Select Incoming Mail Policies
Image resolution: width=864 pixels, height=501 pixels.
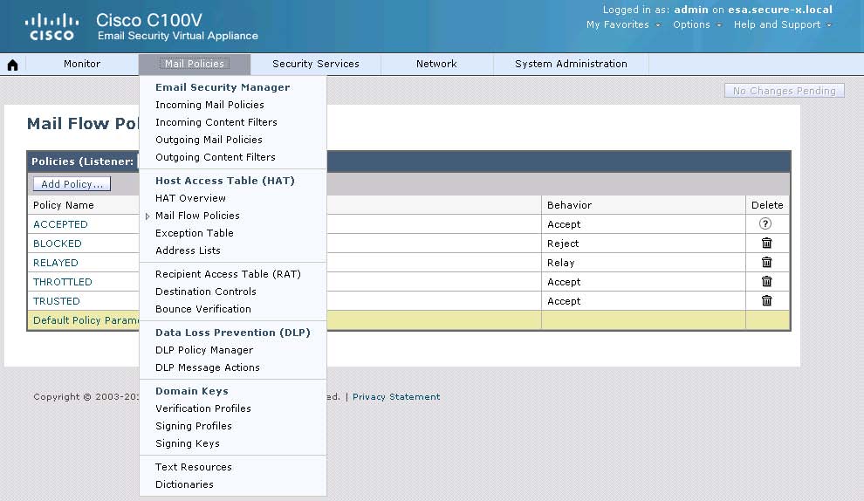coord(209,105)
